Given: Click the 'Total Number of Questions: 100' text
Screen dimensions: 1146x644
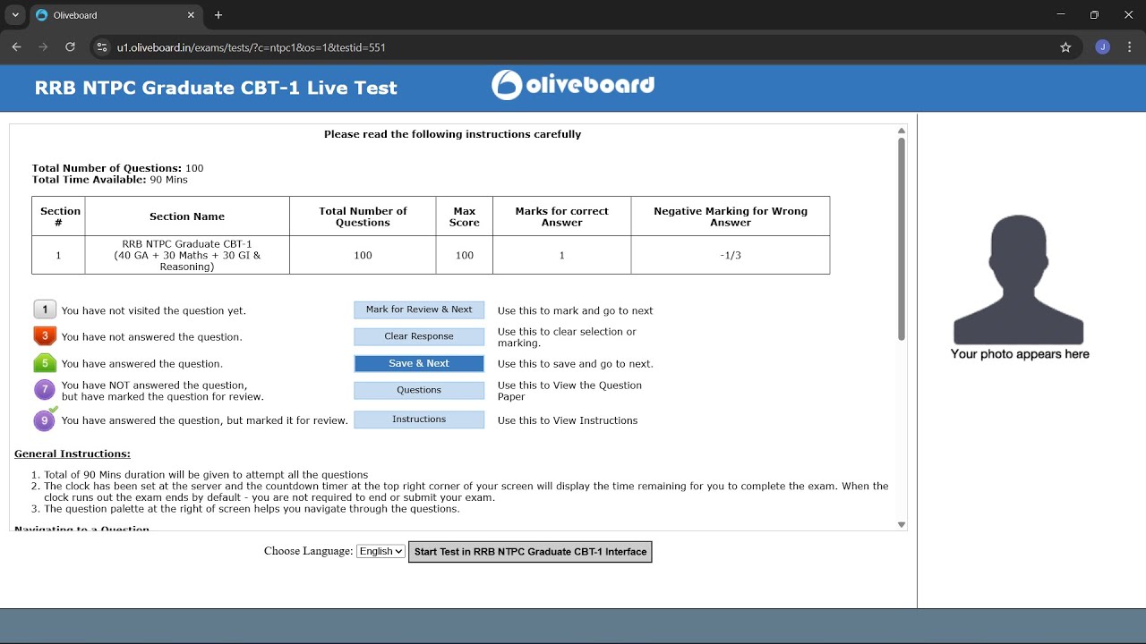Looking at the screenshot, I should click(x=118, y=168).
